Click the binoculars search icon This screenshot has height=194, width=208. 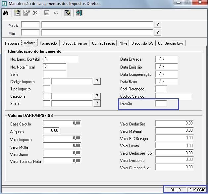pyautogui.click(x=6, y=13)
